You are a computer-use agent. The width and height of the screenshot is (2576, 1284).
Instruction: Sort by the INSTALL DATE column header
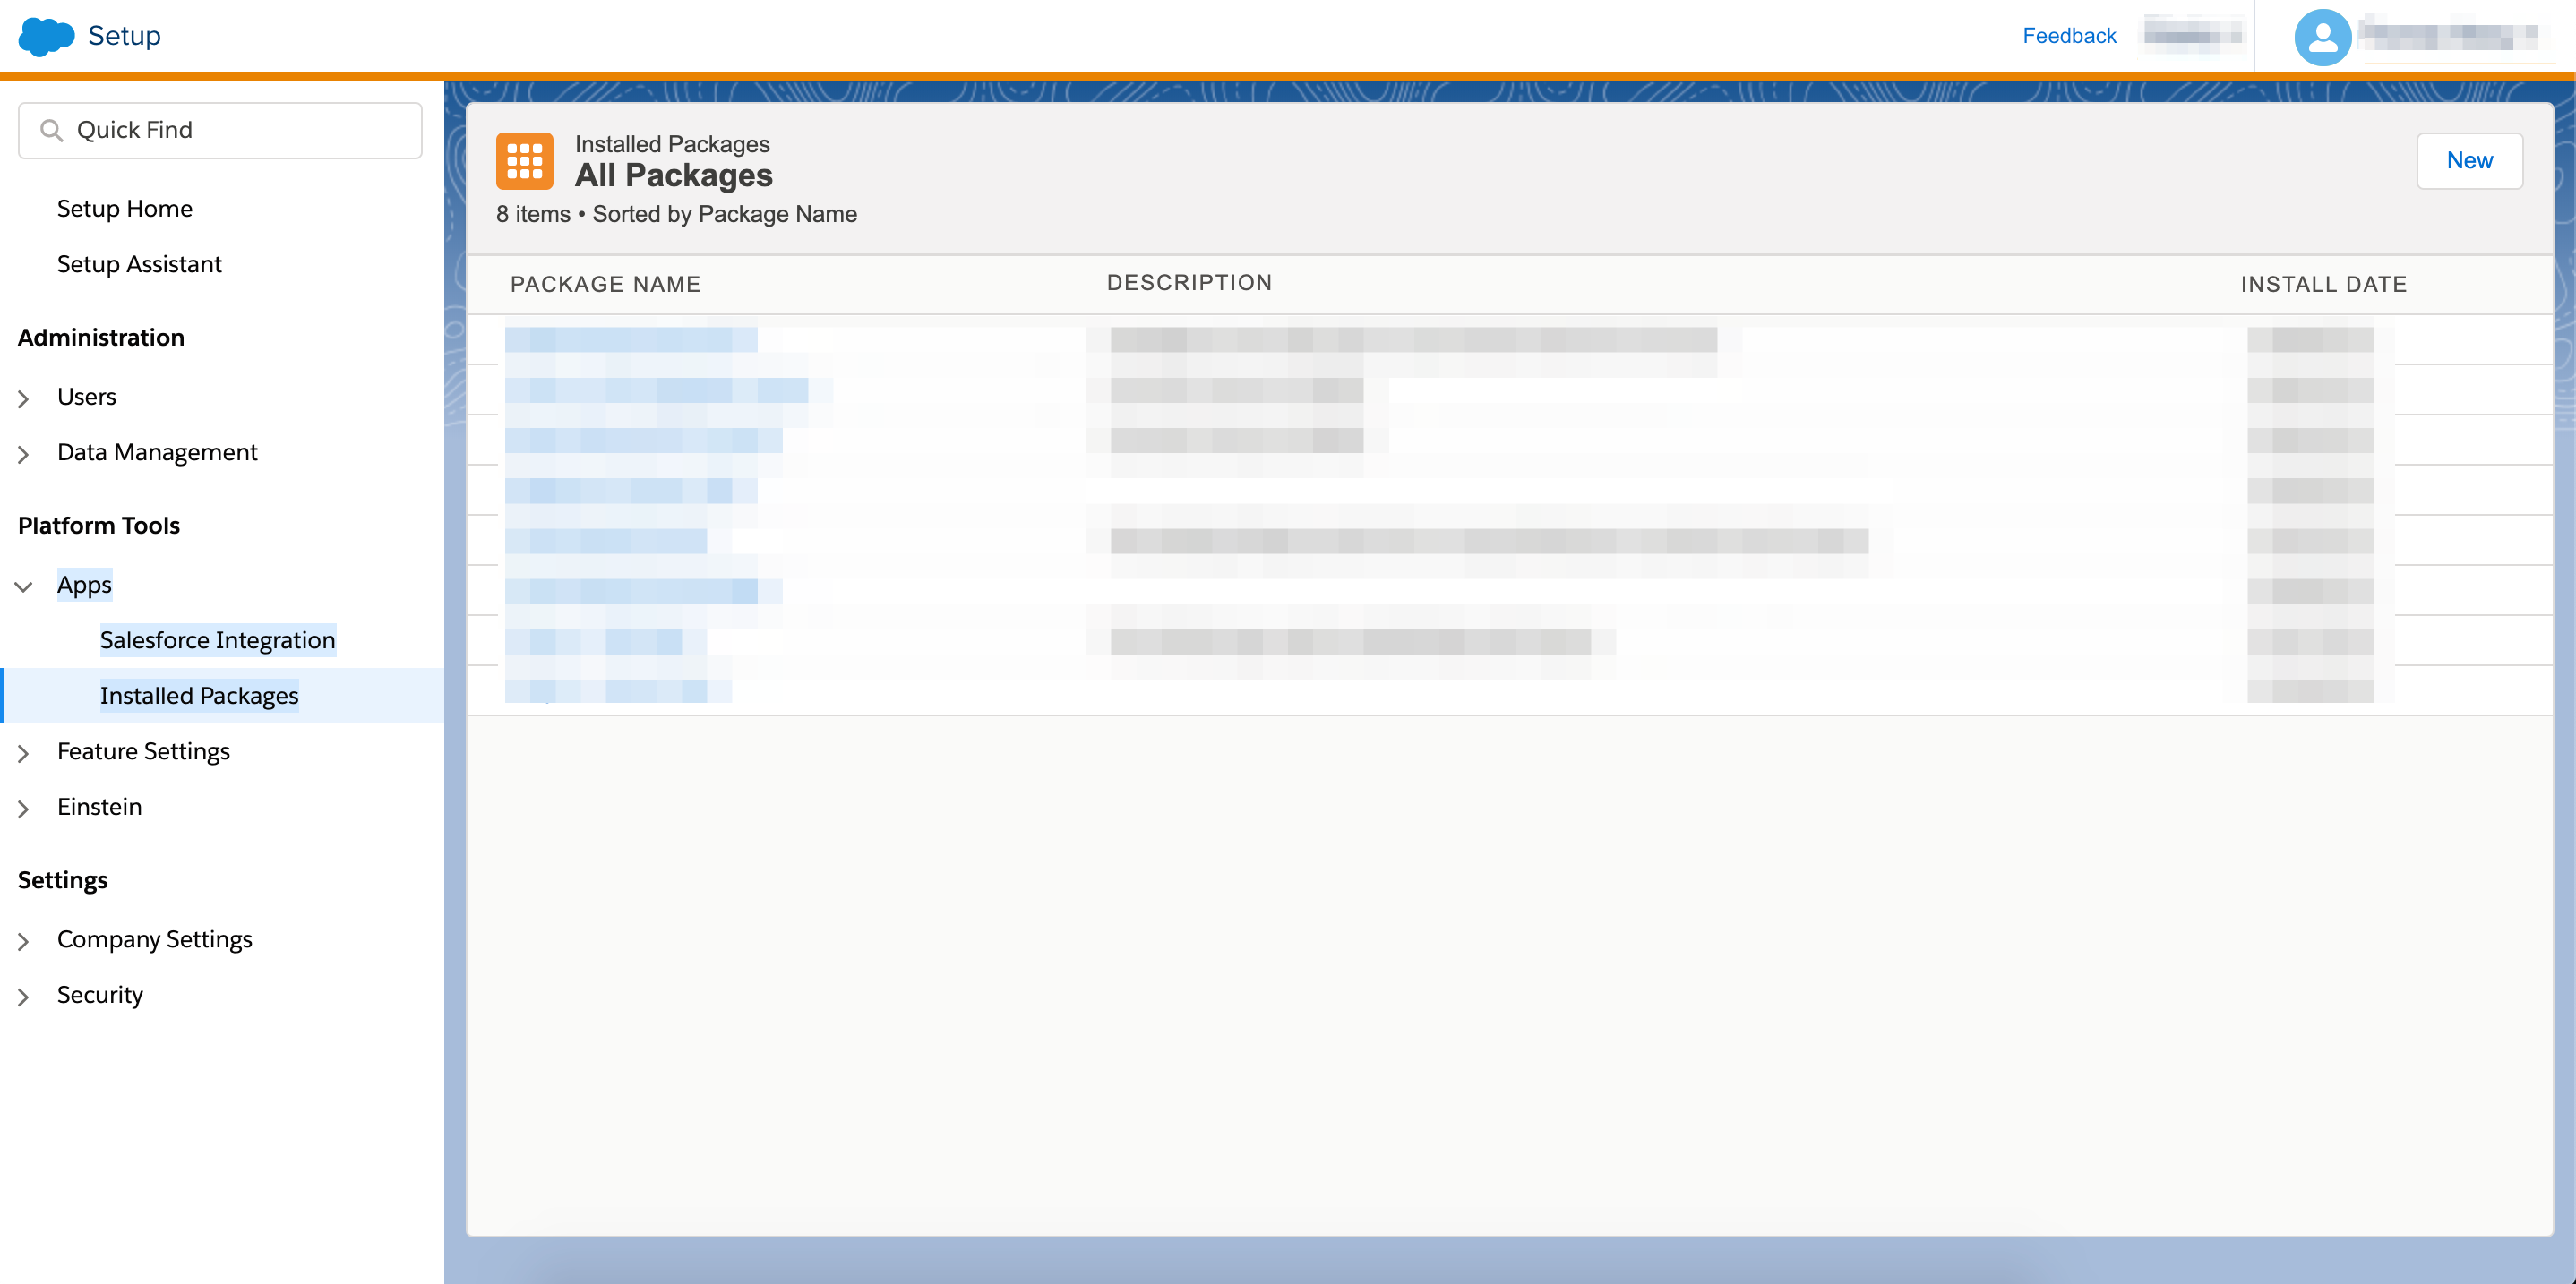2324,284
